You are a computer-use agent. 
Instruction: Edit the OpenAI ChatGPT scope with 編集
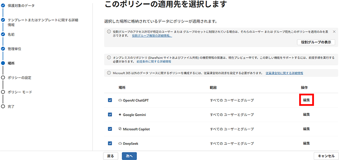pyautogui.click(x=306, y=100)
